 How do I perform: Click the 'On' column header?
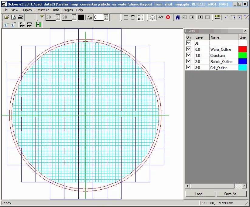click(190, 37)
